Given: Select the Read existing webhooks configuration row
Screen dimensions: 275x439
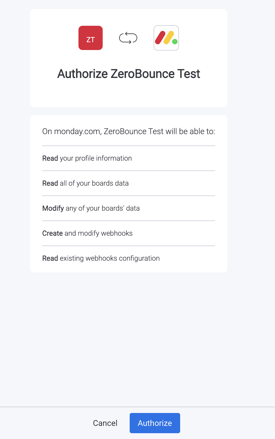Looking at the screenshot, I should [x=101, y=258].
